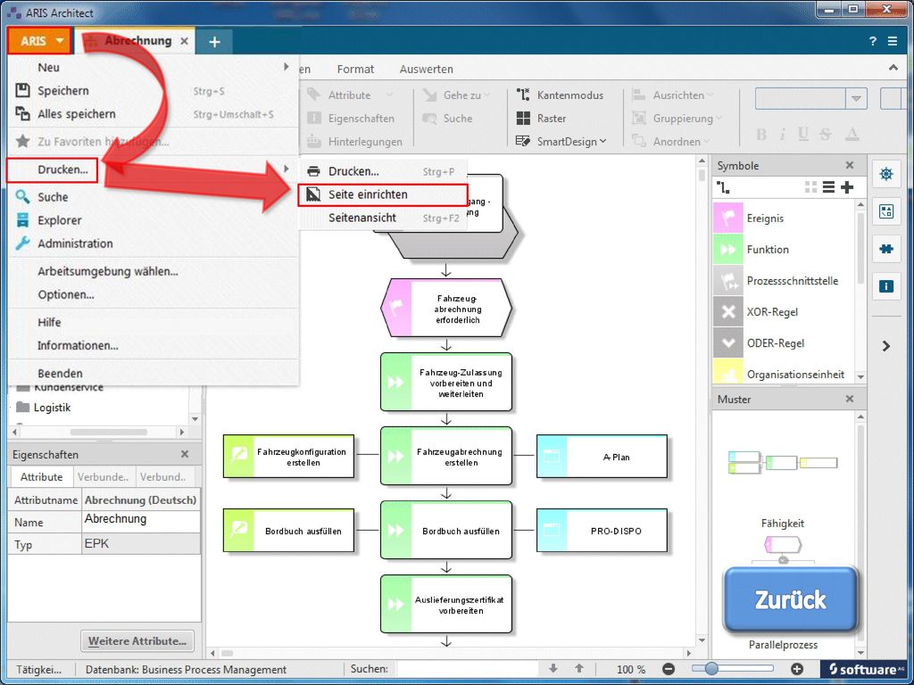Jump to next search result down arrow
Viewport: 914px width, 685px height.
coord(553,669)
